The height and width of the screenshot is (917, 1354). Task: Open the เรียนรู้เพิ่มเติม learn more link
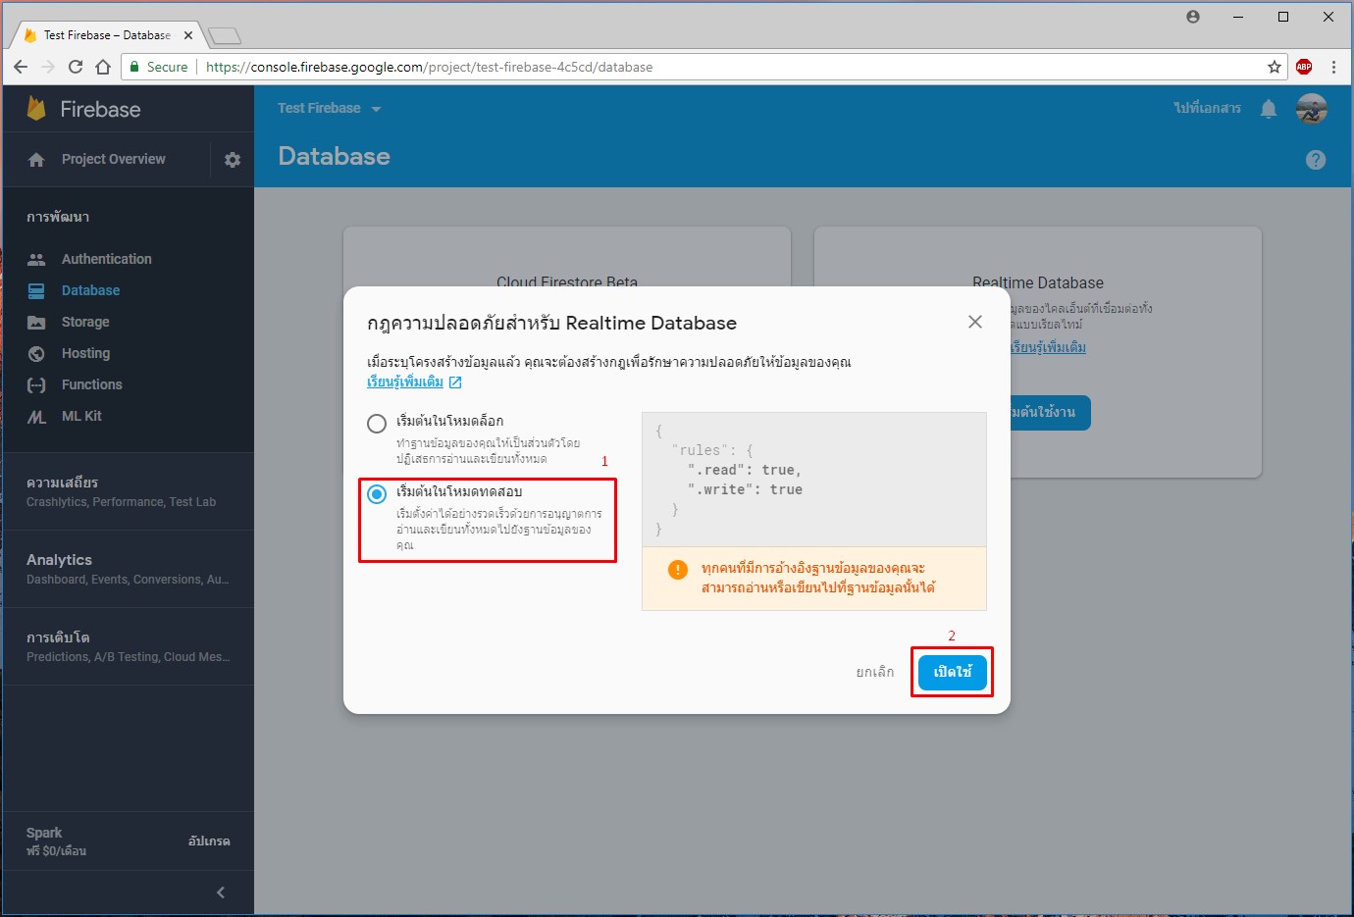click(406, 382)
